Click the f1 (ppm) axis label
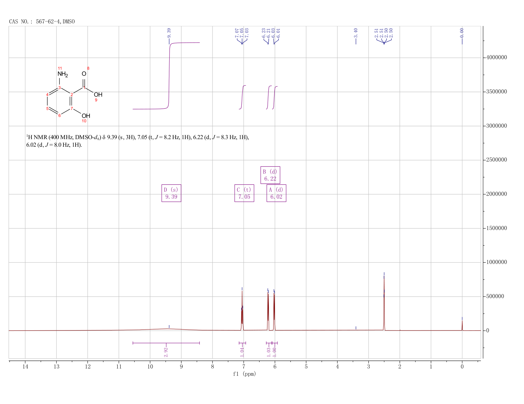The width and height of the screenshot is (524, 404). tap(245, 374)
